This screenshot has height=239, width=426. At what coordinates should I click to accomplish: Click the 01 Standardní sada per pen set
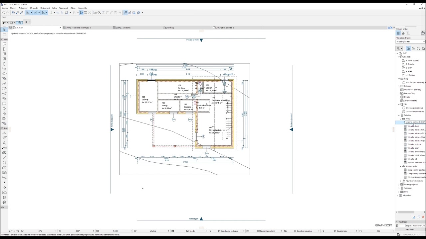coord(228,231)
